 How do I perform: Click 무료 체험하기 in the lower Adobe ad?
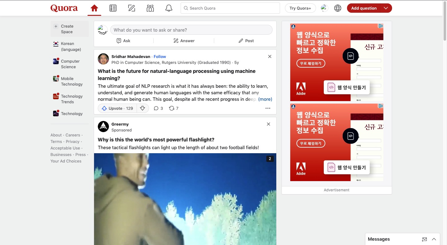[x=311, y=143]
